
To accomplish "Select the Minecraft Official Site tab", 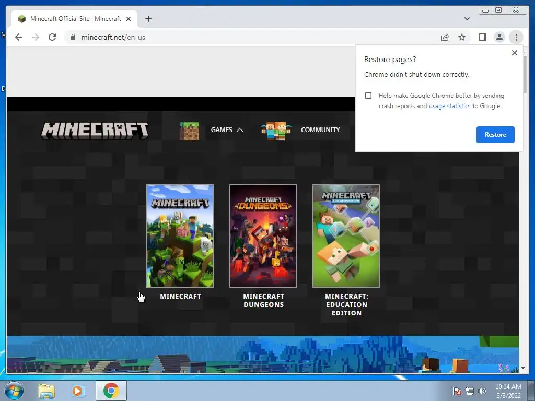I will [74, 19].
